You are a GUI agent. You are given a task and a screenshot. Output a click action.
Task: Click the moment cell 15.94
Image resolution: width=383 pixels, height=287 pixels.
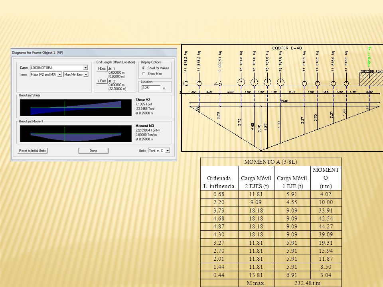326,251
